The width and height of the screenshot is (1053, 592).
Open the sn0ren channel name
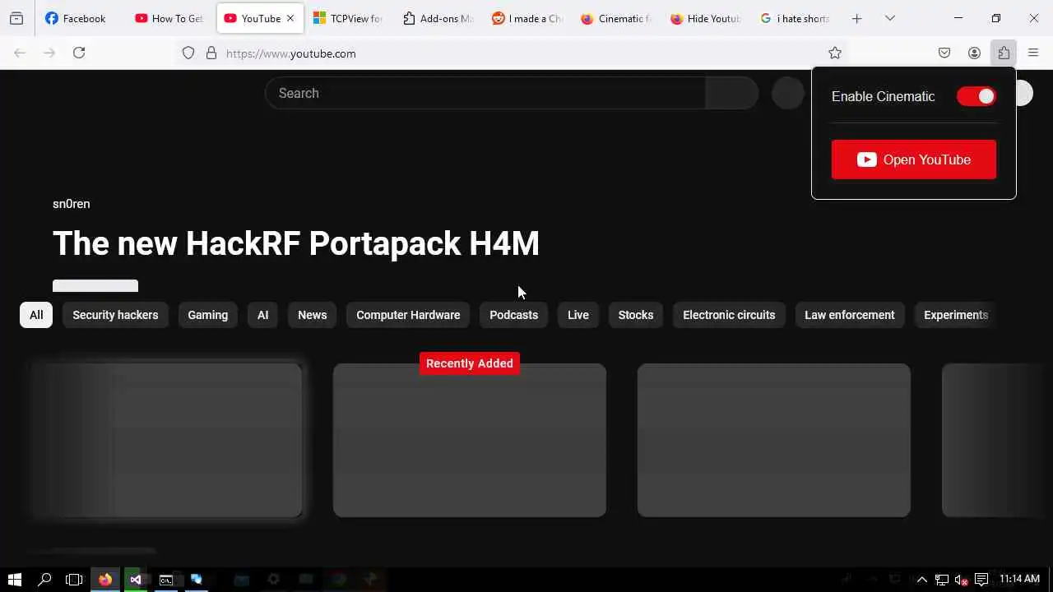tap(72, 204)
